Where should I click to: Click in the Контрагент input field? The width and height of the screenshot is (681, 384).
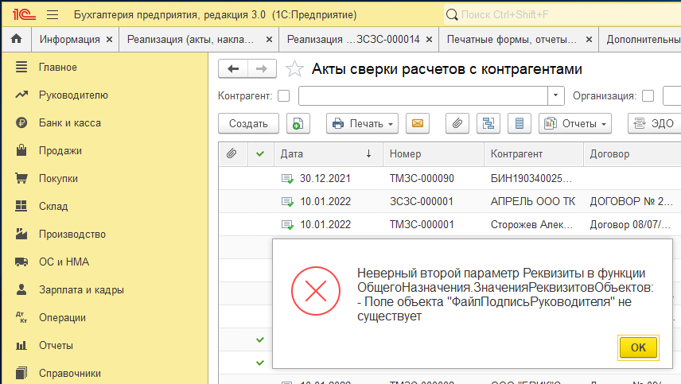422,96
